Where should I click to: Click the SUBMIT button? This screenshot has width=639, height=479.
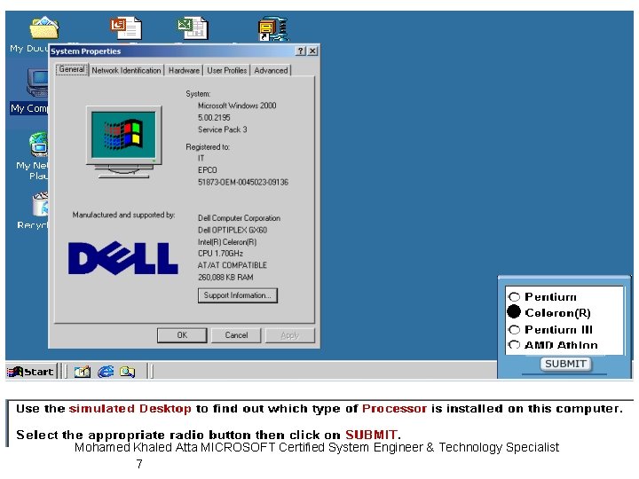(565, 364)
